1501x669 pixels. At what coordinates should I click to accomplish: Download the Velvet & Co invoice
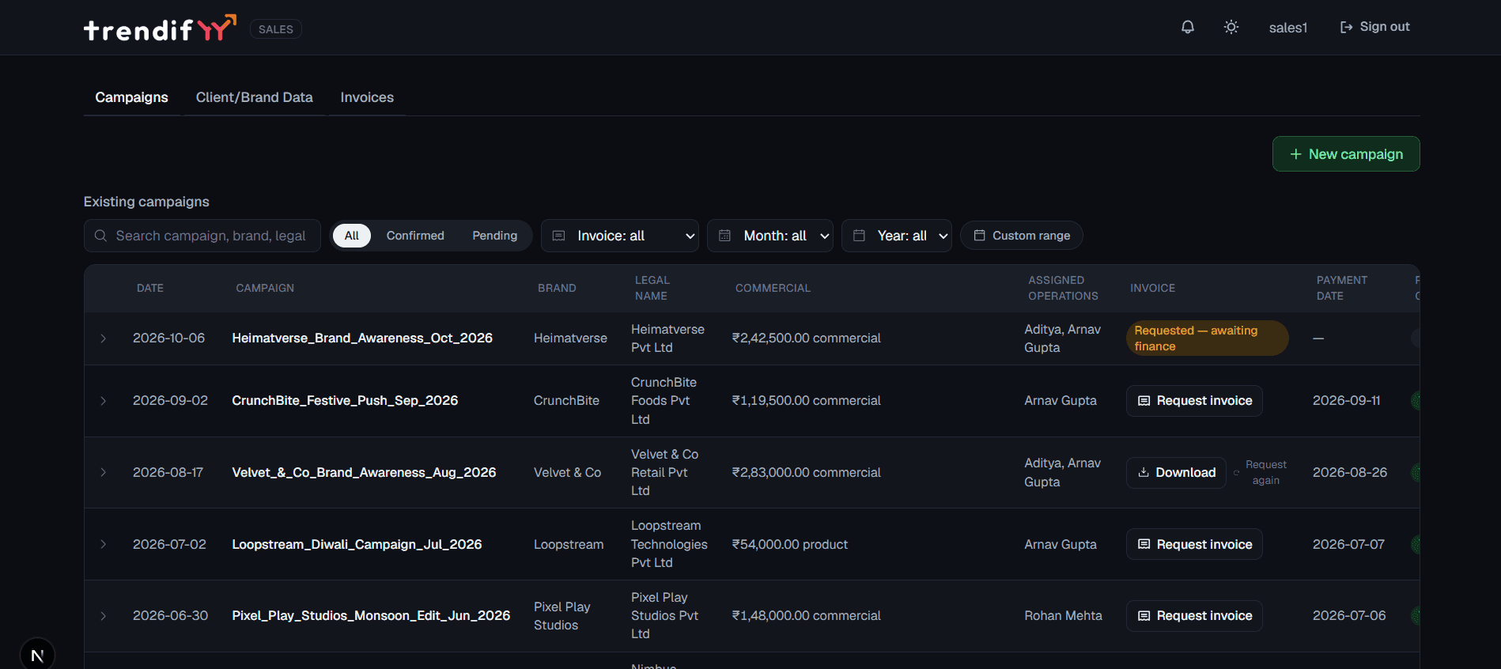1176,472
